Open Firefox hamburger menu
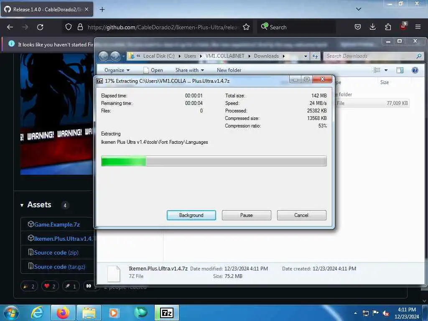This screenshot has height=321, width=428. [418, 27]
